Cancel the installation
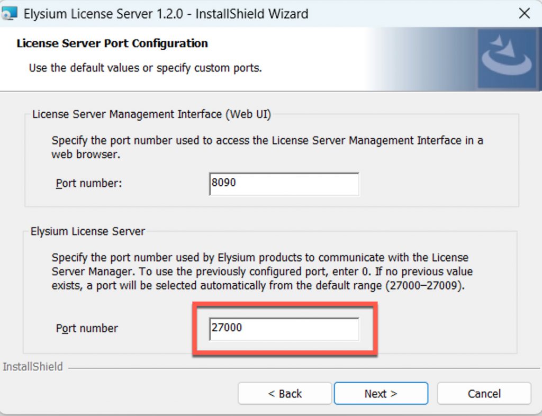The image size is (542, 416). (x=484, y=394)
